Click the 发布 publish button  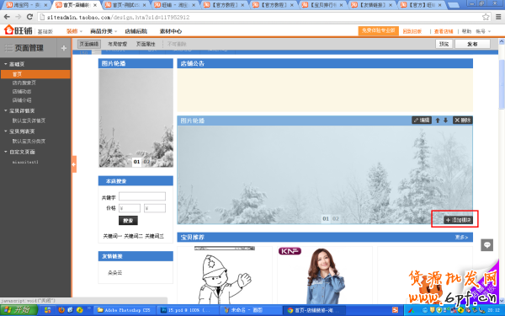[472, 44]
